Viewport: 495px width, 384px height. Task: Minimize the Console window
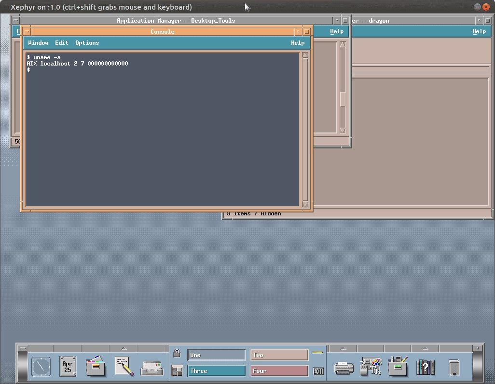coord(298,31)
